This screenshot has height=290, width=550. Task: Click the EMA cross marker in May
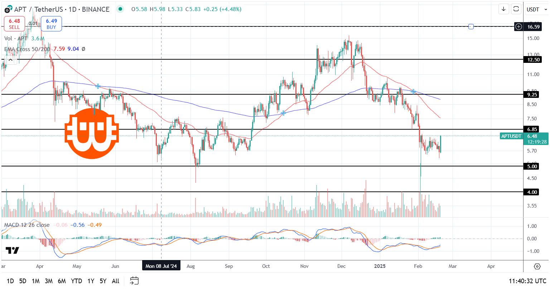pyautogui.click(x=98, y=86)
